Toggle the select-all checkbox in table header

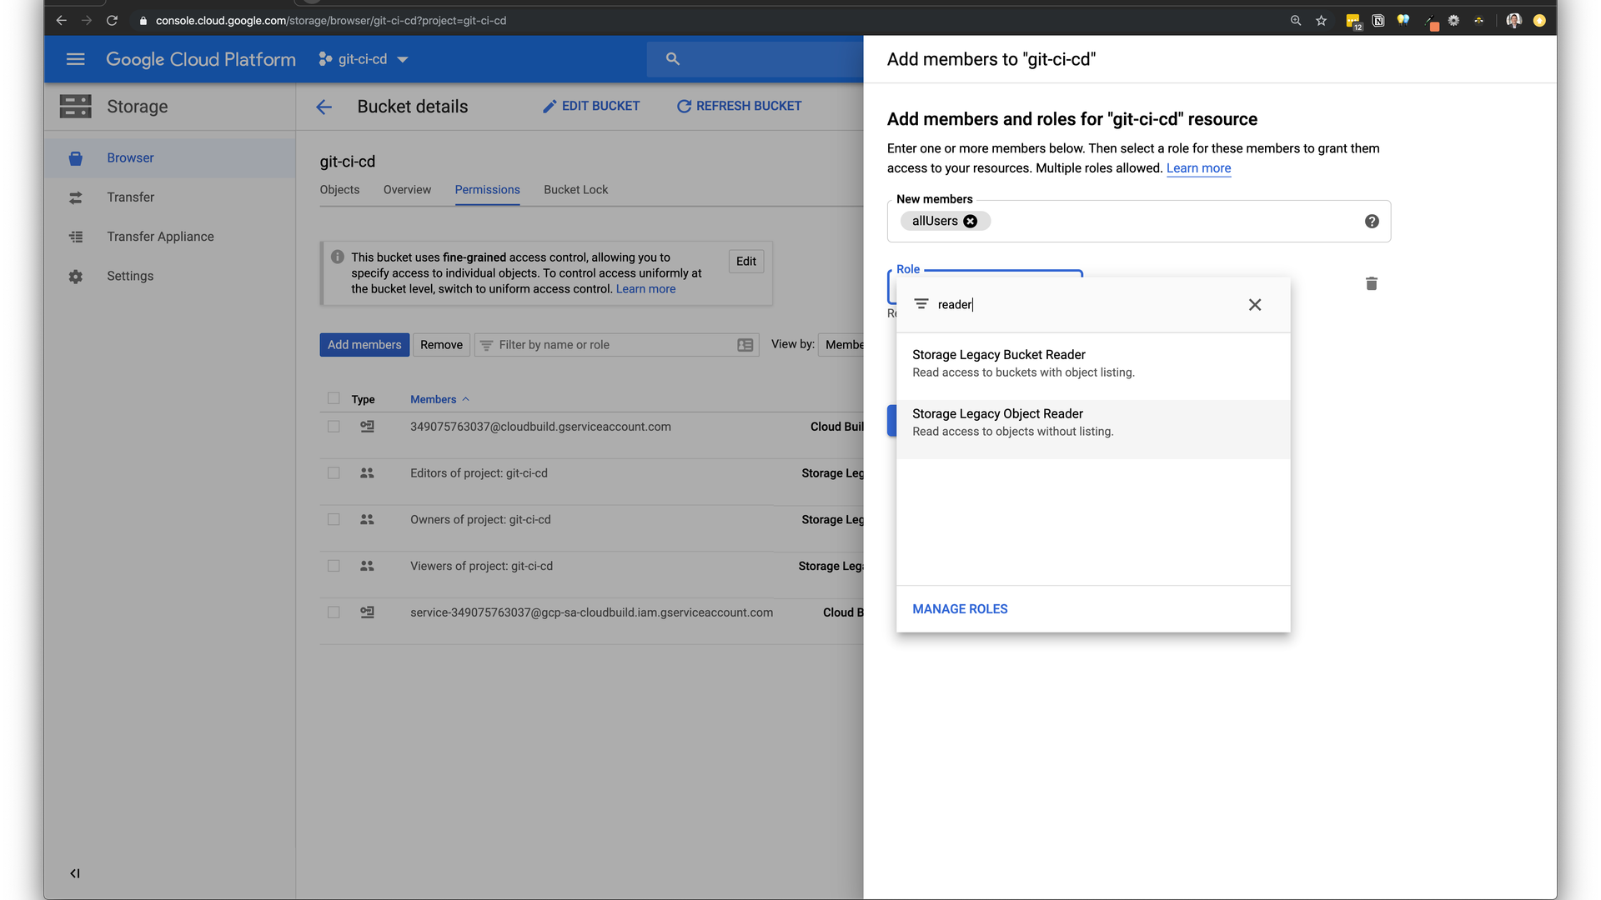tap(334, 399)
